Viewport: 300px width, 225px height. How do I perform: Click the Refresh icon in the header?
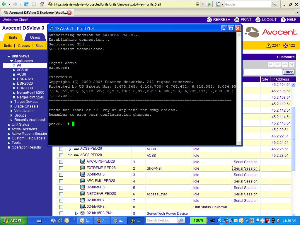click(x=209, y=20)
